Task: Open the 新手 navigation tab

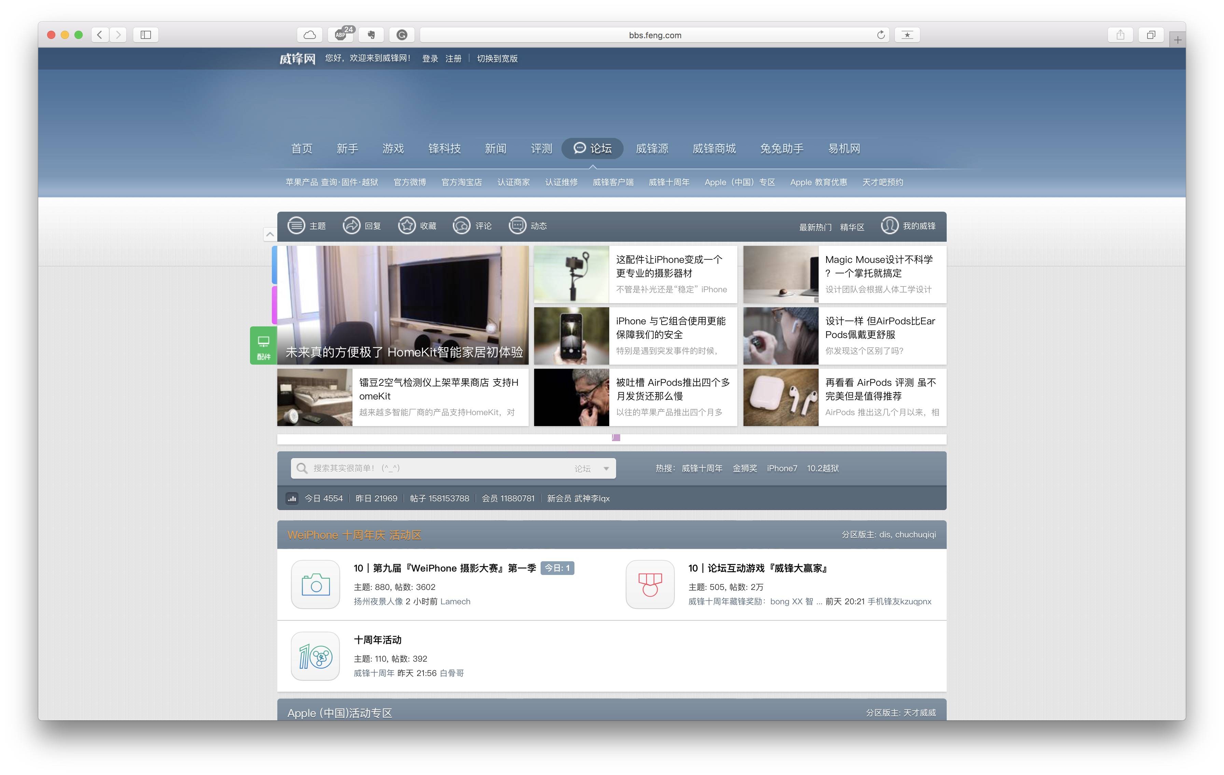Action: pos(348,149)
